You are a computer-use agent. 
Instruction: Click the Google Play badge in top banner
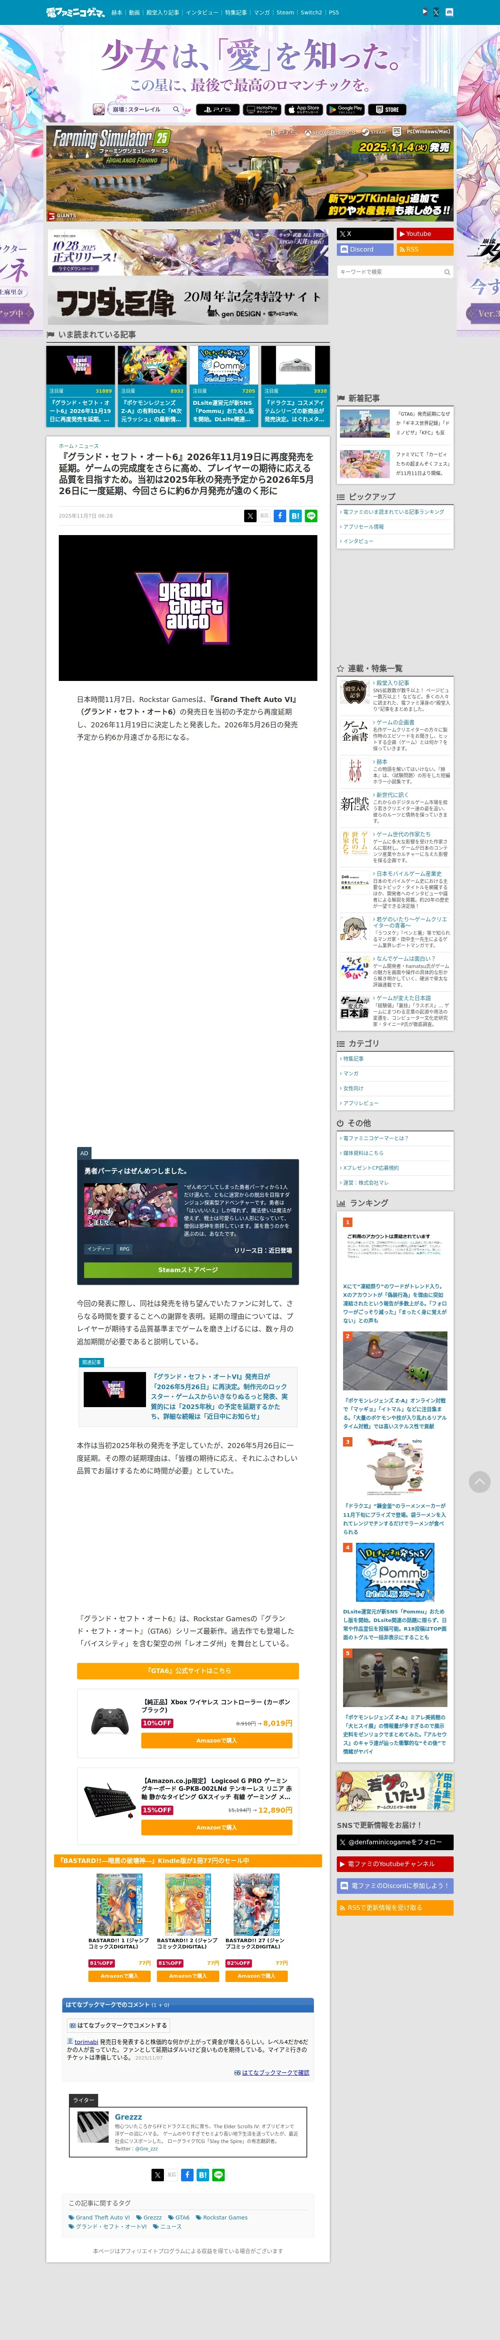pyautogui.click(x=346, y=109)
